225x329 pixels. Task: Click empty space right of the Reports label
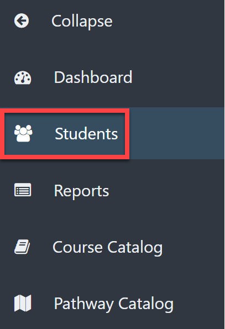[167, 190]
